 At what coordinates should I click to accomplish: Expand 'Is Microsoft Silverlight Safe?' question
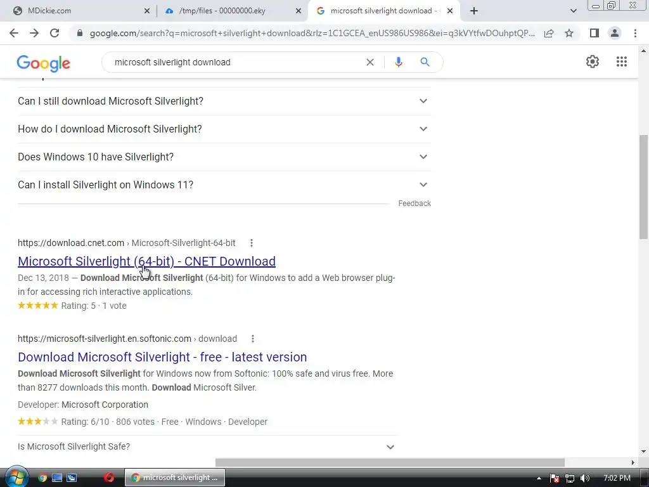pyautogui.click(x=207, y=447)
